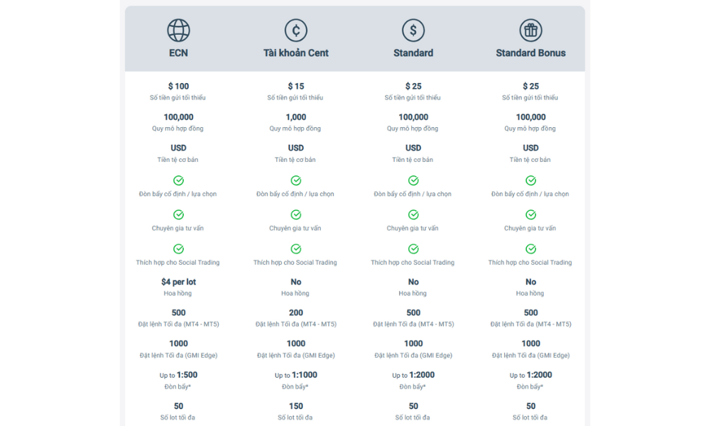Screen dimensions: 710x426
Task: Click the $4 per lot commission text
Action: coord(178,282)
